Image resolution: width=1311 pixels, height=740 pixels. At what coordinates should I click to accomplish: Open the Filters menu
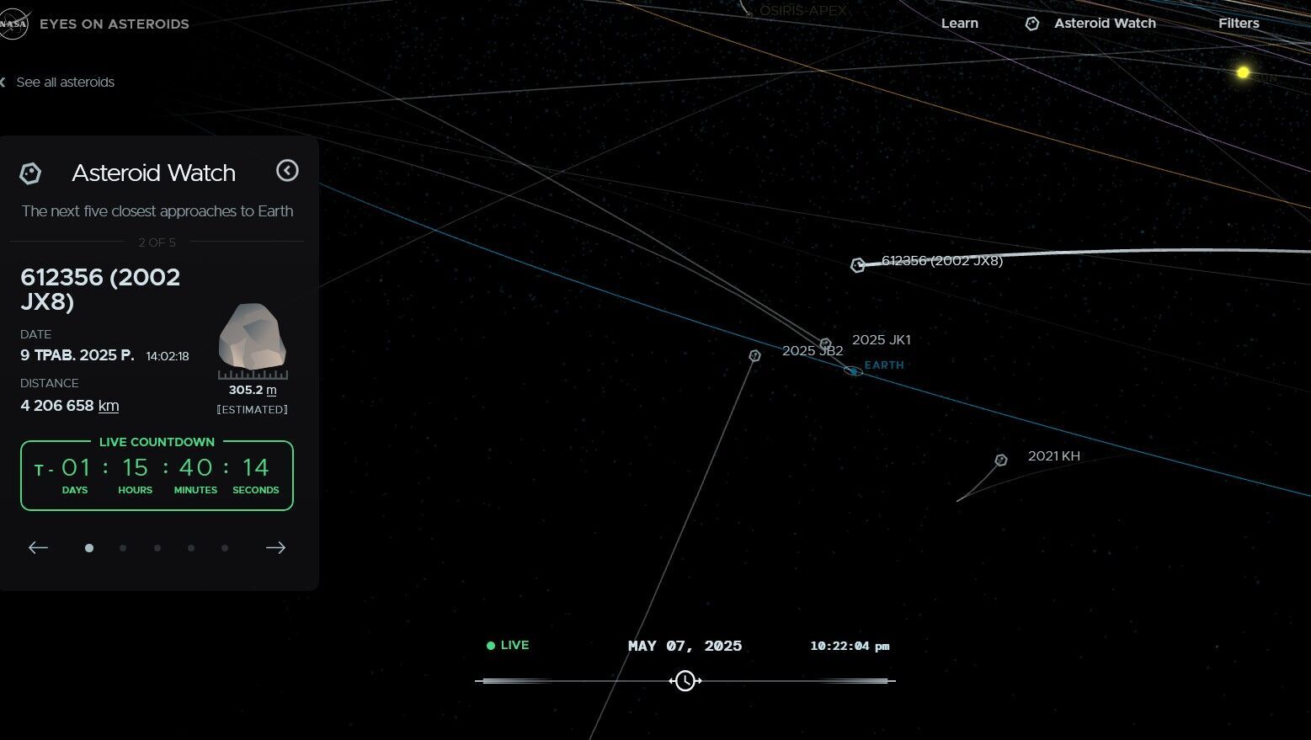click(1239, 24)
